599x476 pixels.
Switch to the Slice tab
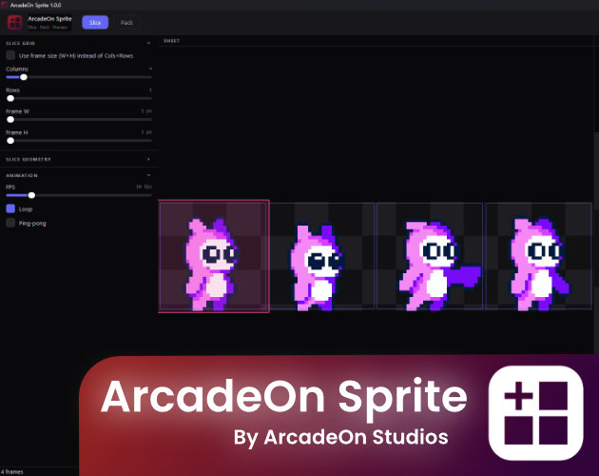point(95,23)
